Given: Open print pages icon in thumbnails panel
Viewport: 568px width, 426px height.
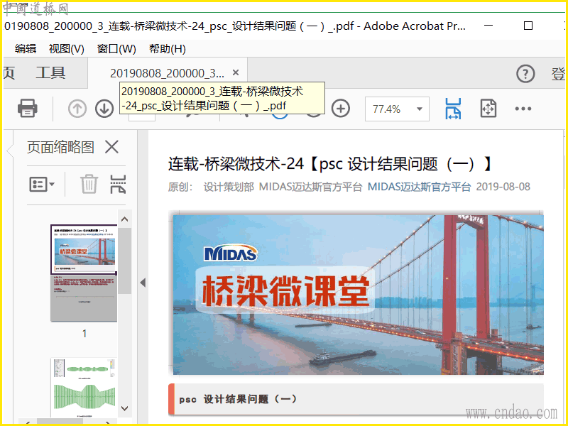Looking at the screenshot, I should click(118, 184).
